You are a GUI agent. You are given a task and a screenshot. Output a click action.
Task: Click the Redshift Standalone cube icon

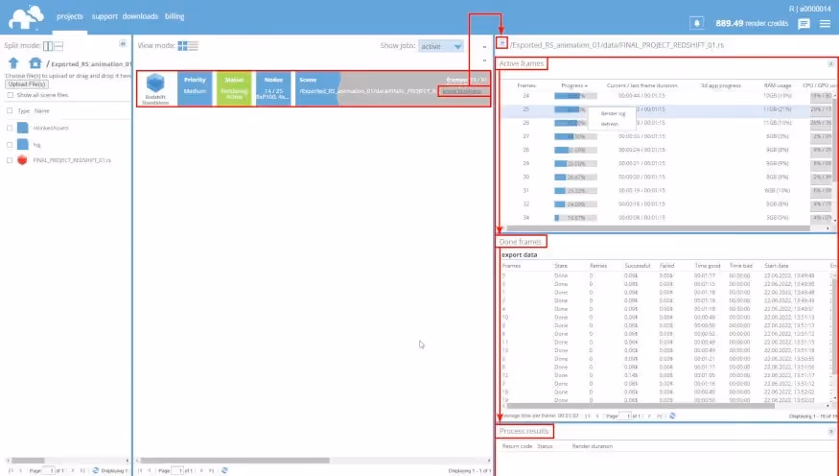pos(155,83)
